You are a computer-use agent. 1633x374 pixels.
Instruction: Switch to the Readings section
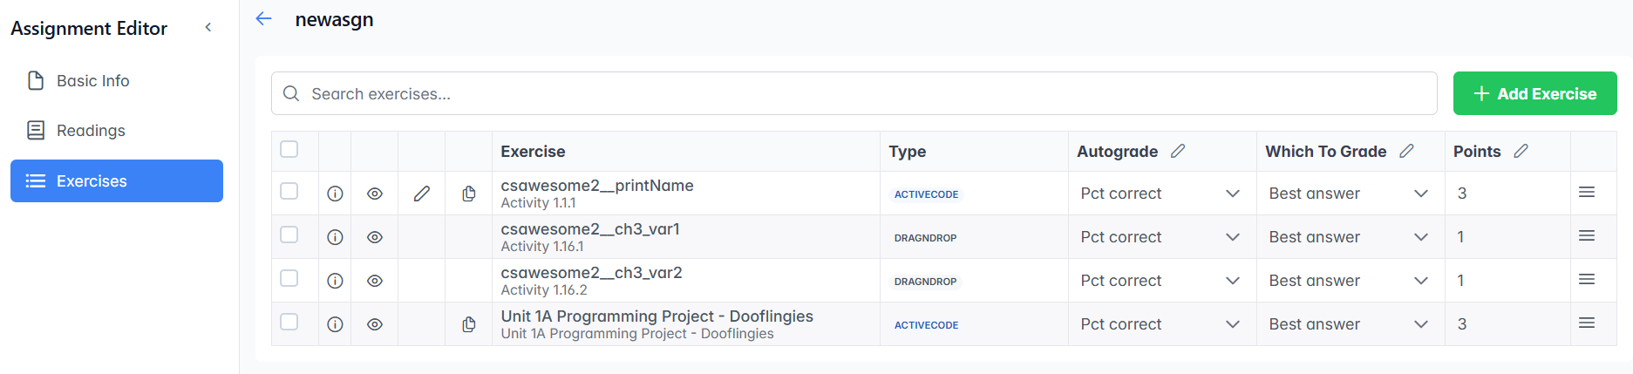91,131
